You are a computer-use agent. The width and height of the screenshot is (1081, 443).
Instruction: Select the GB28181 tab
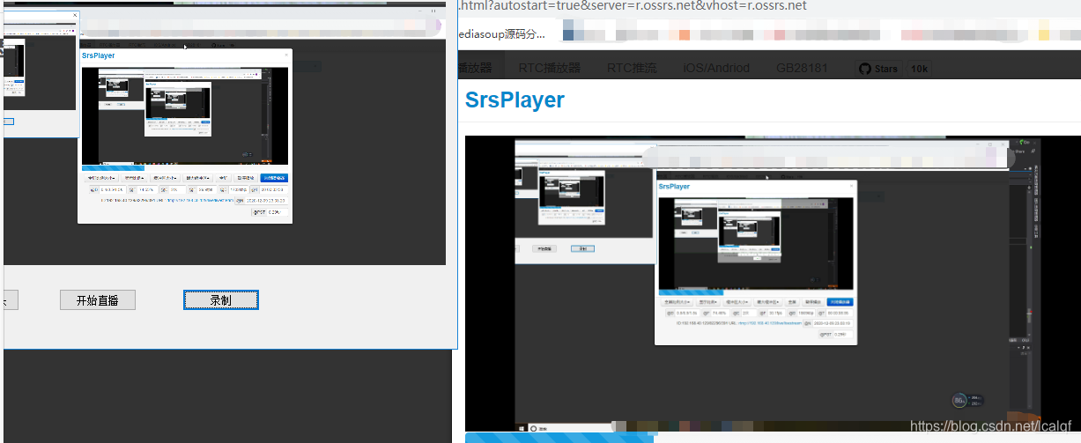pos(802,68)
